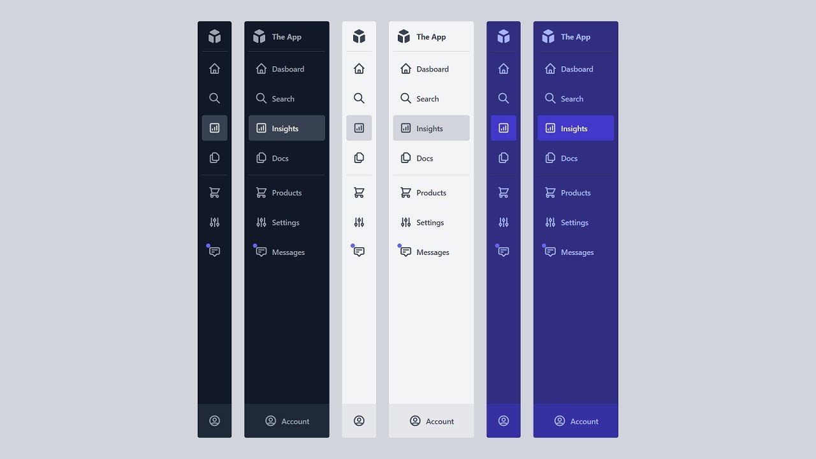The height and width of the screenshot is (459, 816).
Task: Click the account avatar icon in the indigo collapsed sidebar
Action: pyautogui.click(x=504, y=421)
